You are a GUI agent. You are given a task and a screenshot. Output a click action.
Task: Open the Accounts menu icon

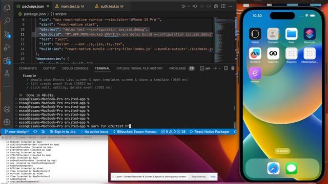[7, 109]
